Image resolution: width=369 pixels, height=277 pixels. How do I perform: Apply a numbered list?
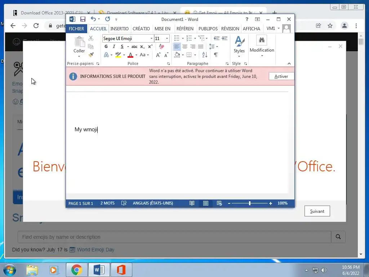coord(189,38)
